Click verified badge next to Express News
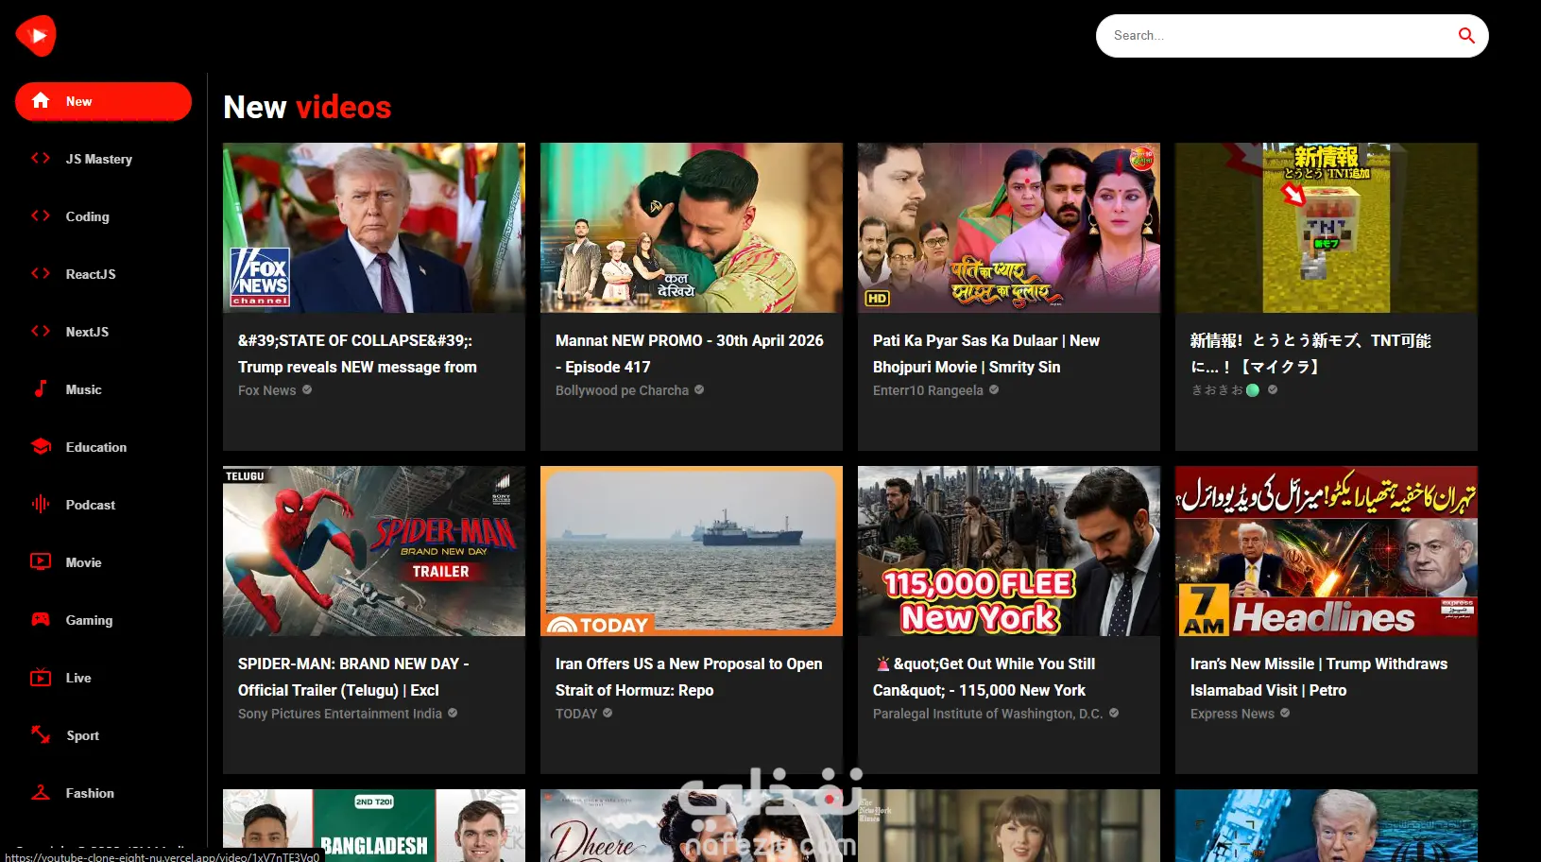The width and height of the screenshot is (1541, 862). [1285, 713]
